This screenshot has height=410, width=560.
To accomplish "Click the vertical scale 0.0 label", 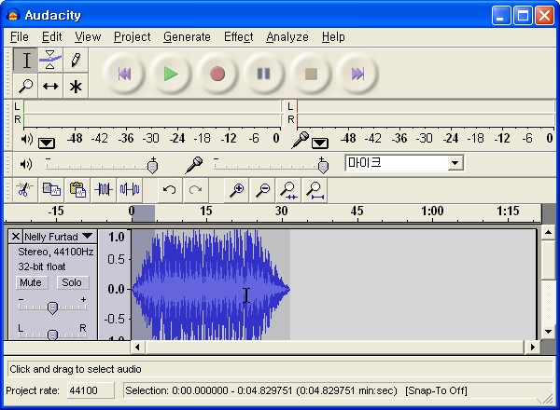I will coord(116,289).
